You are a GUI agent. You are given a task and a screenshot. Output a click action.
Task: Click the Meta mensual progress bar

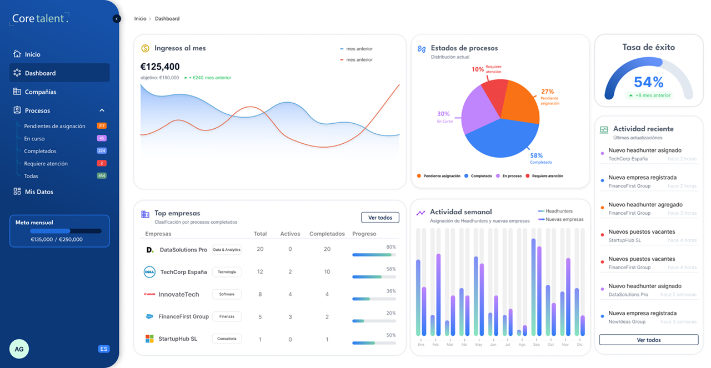pyautogui.click(x=58, y=231)
